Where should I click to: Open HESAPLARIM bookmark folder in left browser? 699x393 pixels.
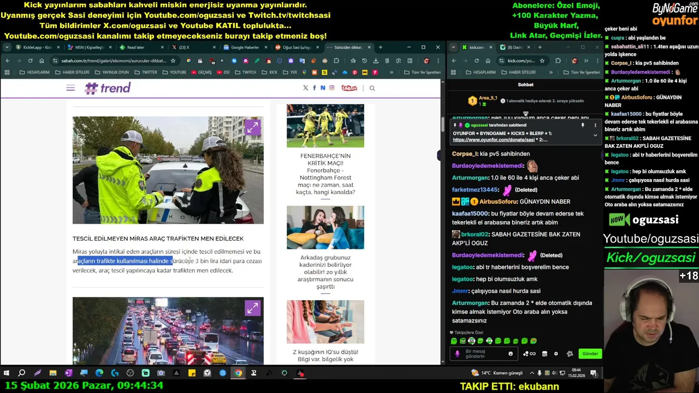(x=34, y=72)
